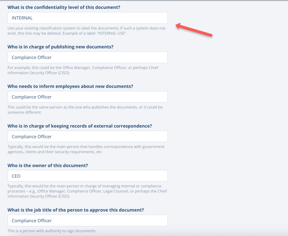
Task: Place cursor in the Compliance Officer approver field
Action: 88,220
